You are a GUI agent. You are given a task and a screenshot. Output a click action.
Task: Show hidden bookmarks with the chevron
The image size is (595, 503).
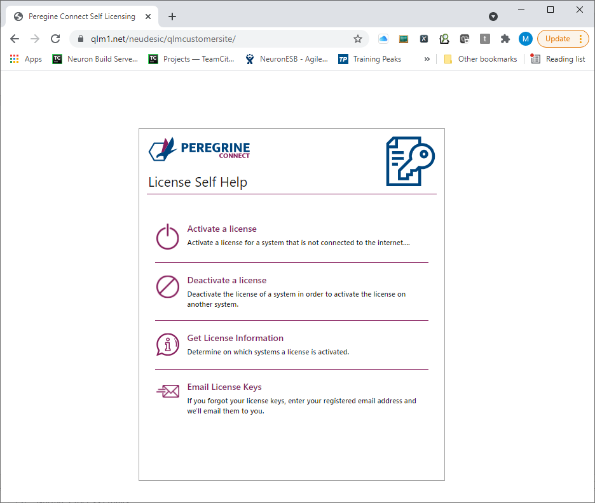[x=427, y=59]
